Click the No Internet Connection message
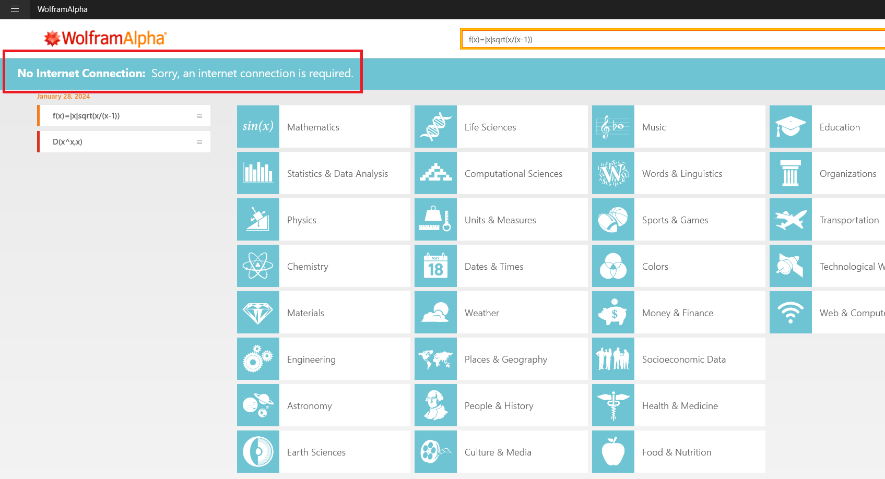This screenshot has height=479, width=885. click(185, 74)
